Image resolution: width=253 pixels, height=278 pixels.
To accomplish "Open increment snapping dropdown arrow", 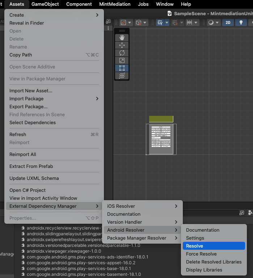I will 196,23.
